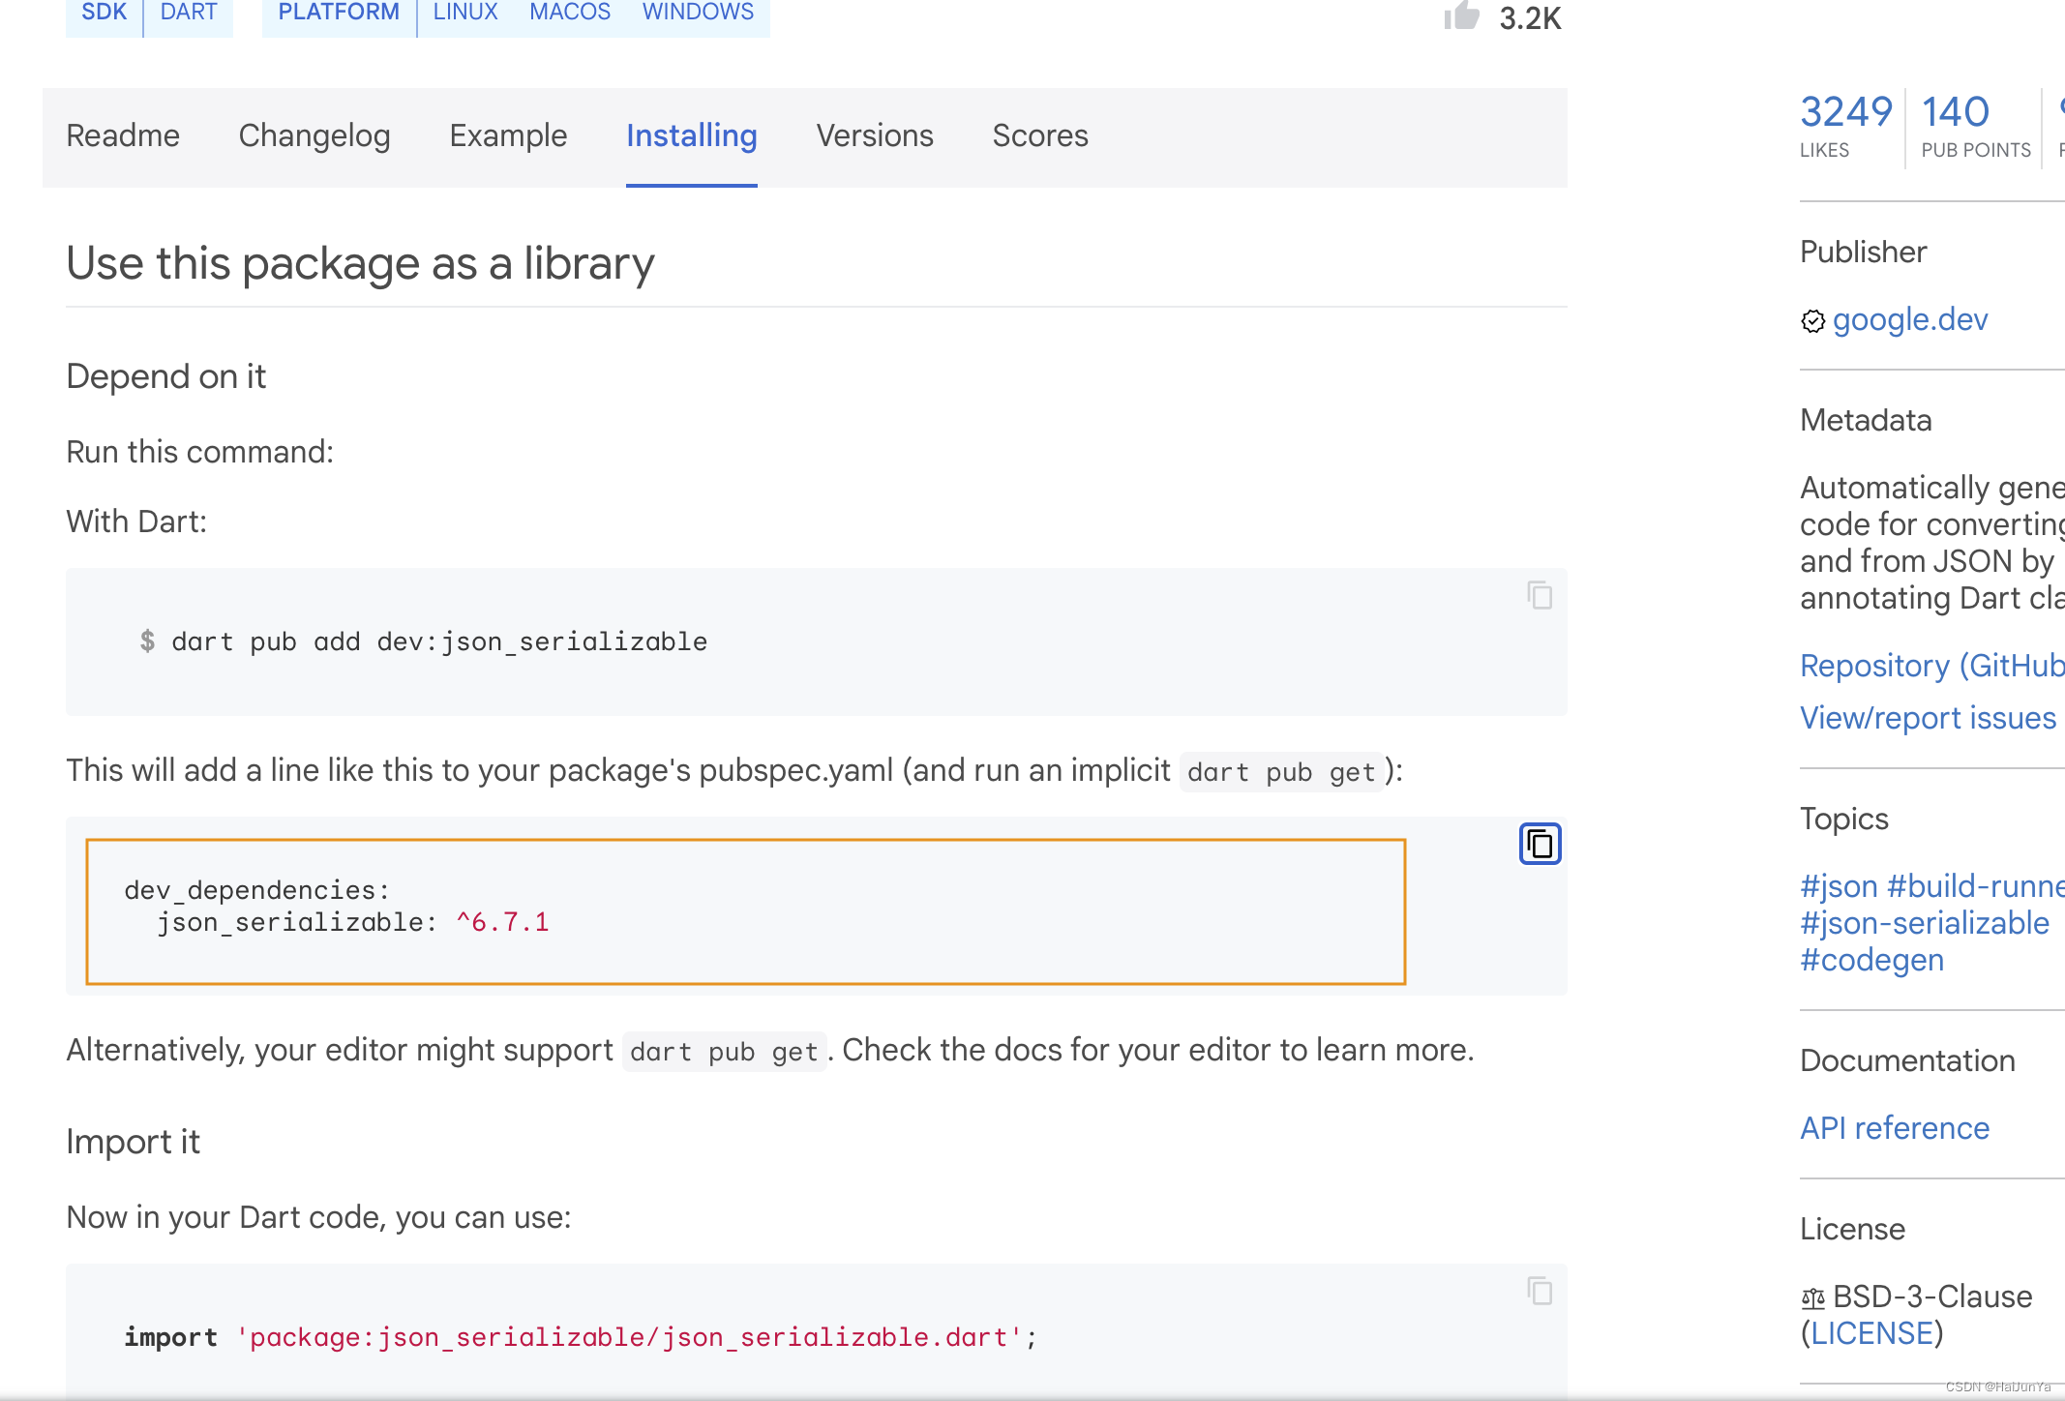Click the 140 pub points score

[1956, 112]
